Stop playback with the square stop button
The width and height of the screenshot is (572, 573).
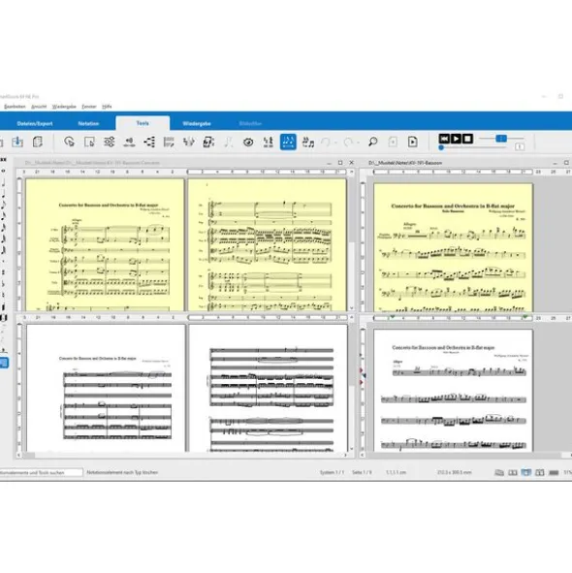(x=467, y=139)
